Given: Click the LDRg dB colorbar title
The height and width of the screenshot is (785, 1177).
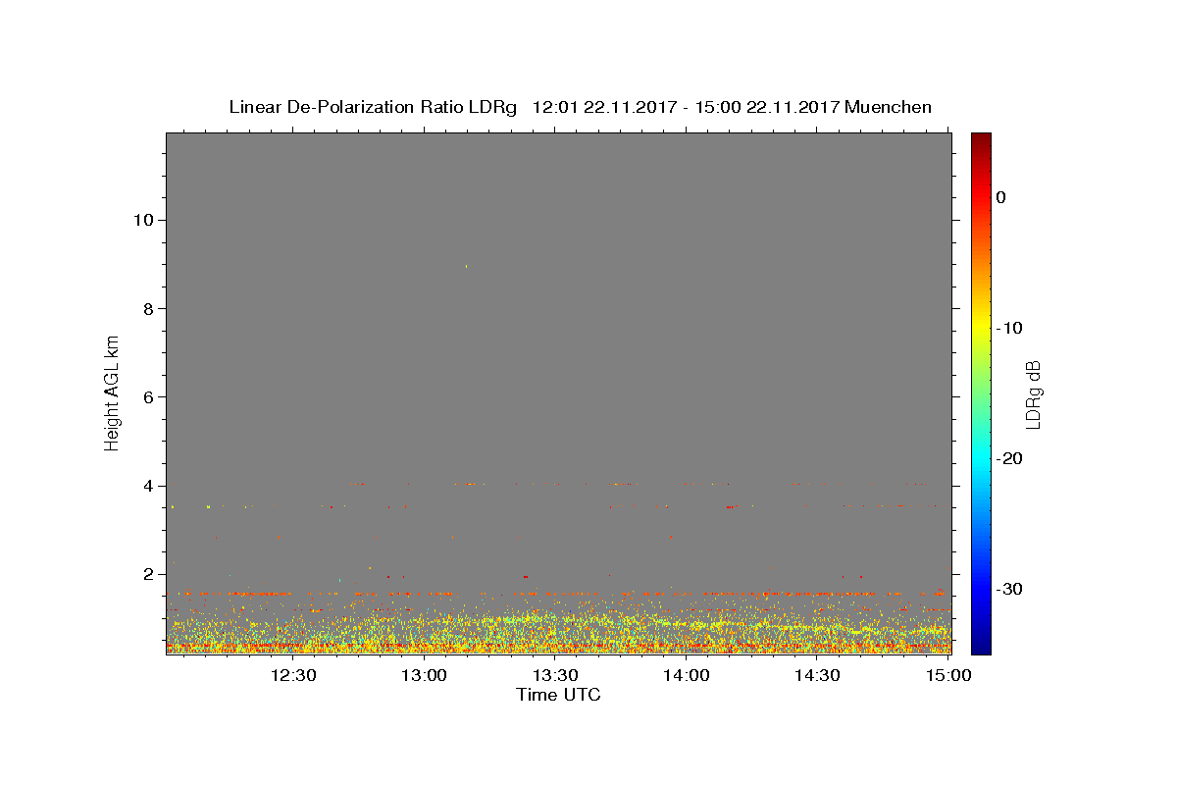Looking at the screenshot, I should [1033, 393].
